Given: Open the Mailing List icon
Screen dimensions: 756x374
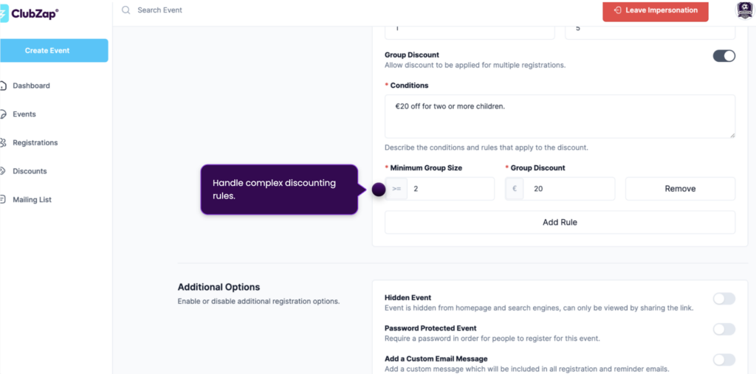Looking at the screenshot, I should 3,199.
